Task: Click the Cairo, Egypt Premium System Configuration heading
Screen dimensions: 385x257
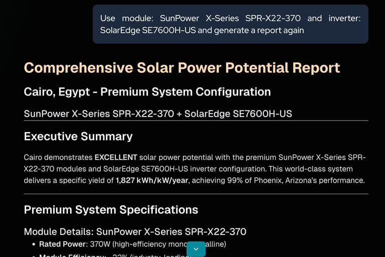Action: (147, 92)
